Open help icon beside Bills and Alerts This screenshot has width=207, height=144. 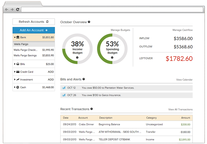[84, 79]
